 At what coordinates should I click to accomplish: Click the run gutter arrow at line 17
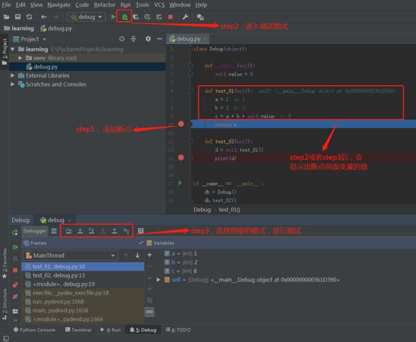[180, 183]
